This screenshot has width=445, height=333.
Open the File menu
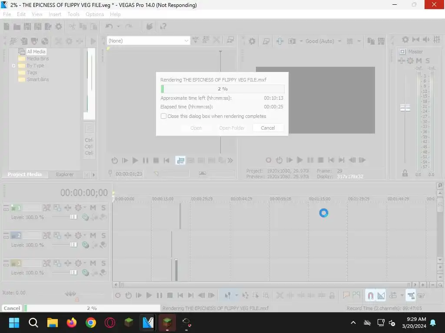tap(7, 14)
